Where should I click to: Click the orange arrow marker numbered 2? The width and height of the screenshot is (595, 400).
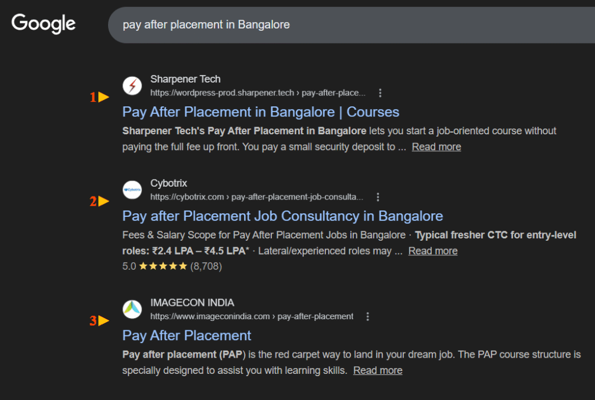[103, 202]
